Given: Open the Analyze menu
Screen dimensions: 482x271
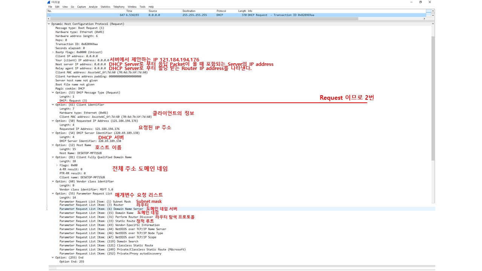Looking at the screenshot, I should [x=93, y=7].
